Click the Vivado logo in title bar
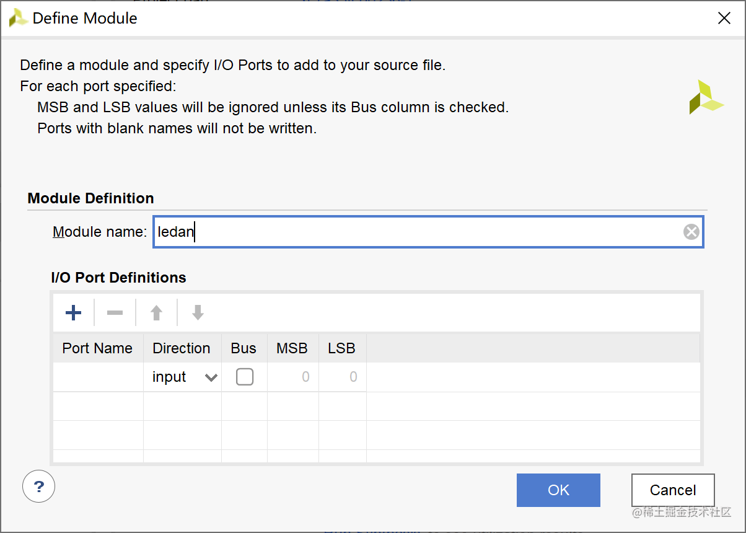 point(18,18)
